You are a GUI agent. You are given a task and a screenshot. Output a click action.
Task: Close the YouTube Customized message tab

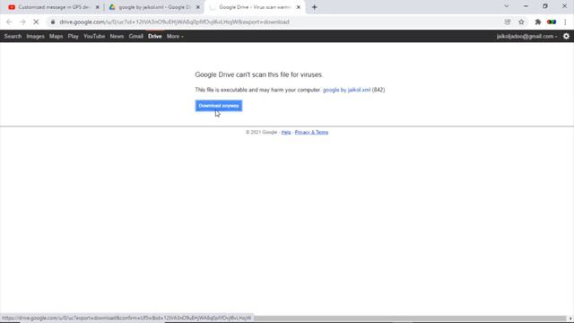click(98, 7)
